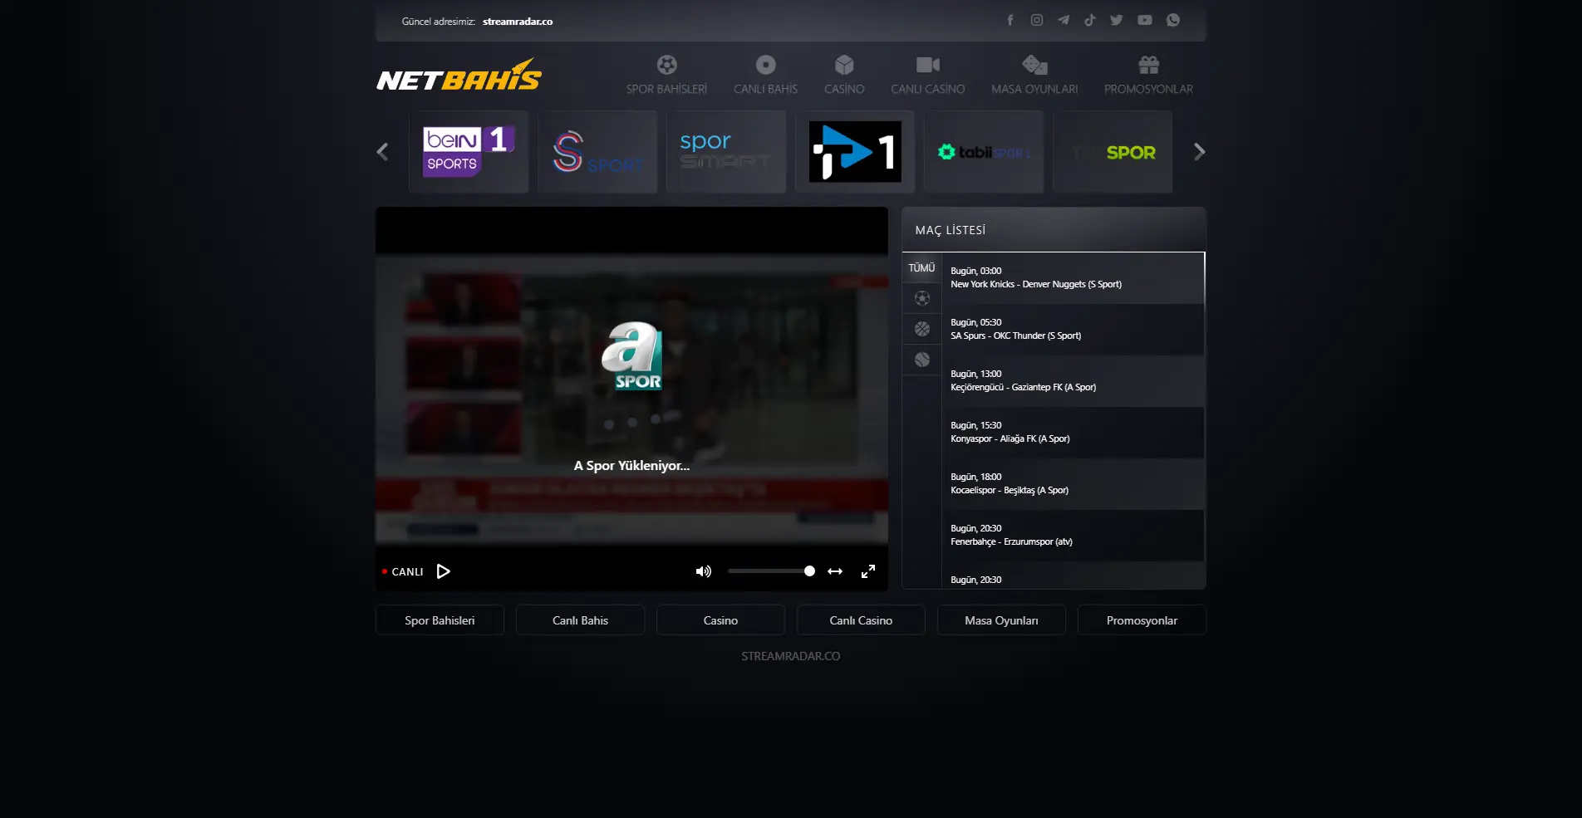
Task: Open the TikTok page icon
Action: [1089, 20]
